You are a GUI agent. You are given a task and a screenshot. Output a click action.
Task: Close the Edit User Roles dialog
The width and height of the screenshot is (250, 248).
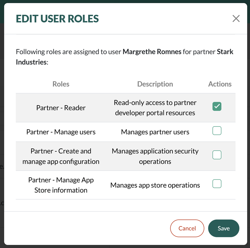point(236,19)
